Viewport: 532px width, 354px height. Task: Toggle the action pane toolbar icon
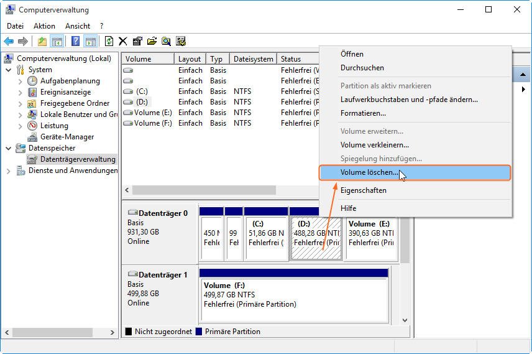coord(91,42)
